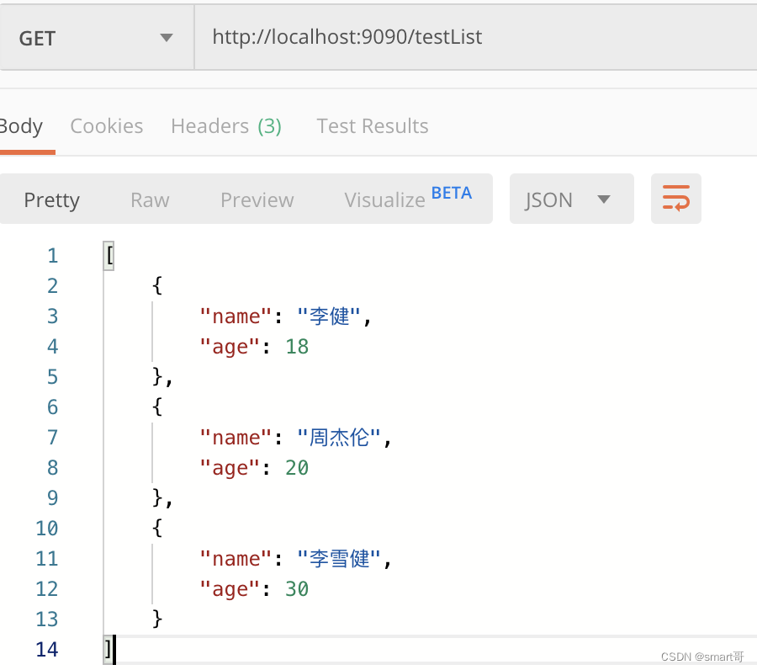Screen dimensions: 757x670
Task: Click the closing bracket on line 14
Action: click(x=109, y=650)
